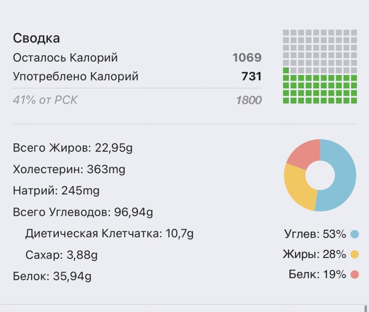This screenshot has height=312, width=369.
Task: Select the Натрий: 245mg row
Action: (x=56, y=191)
